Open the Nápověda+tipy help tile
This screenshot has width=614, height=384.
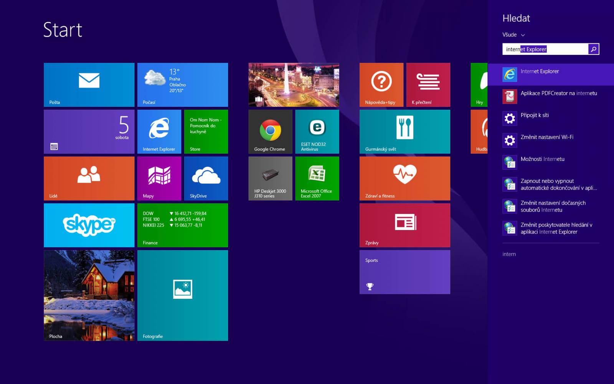pos(381,85)
